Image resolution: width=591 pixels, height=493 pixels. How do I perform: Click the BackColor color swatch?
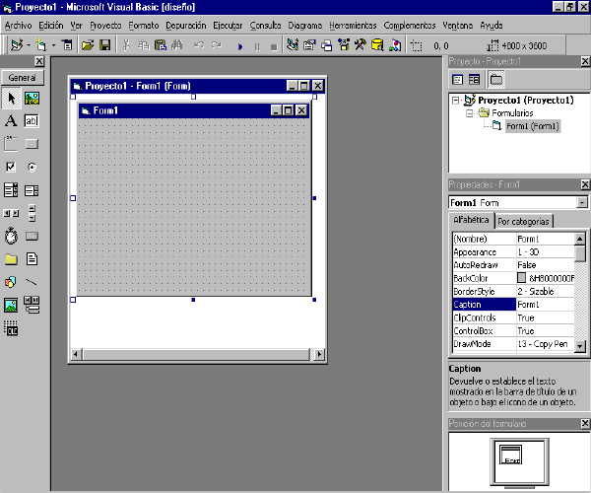tap(521, 278)
